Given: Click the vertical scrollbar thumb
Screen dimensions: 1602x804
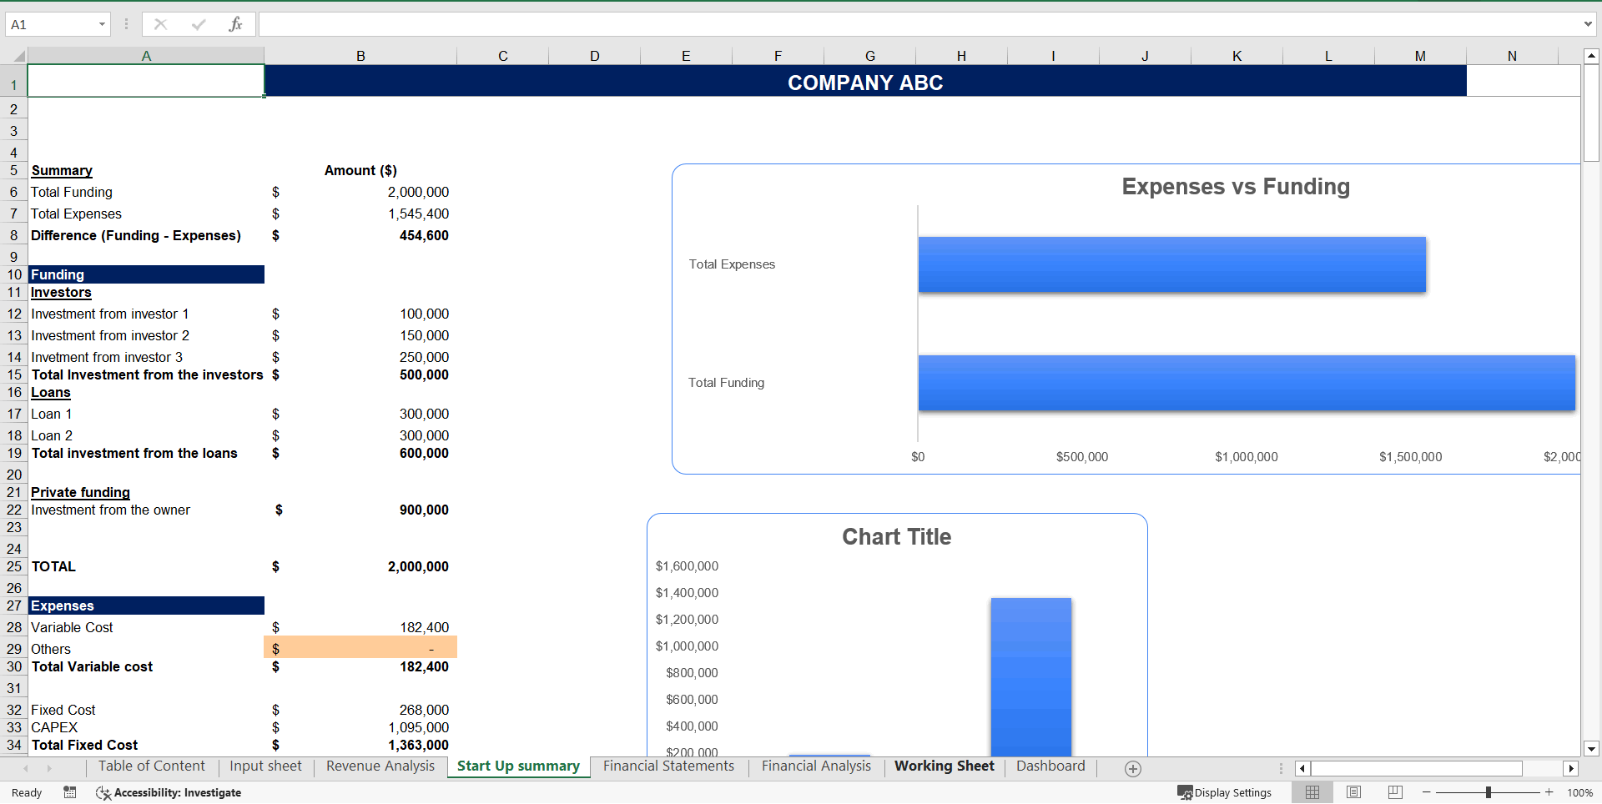Looking at the screenshot, I should (1591, 113).
